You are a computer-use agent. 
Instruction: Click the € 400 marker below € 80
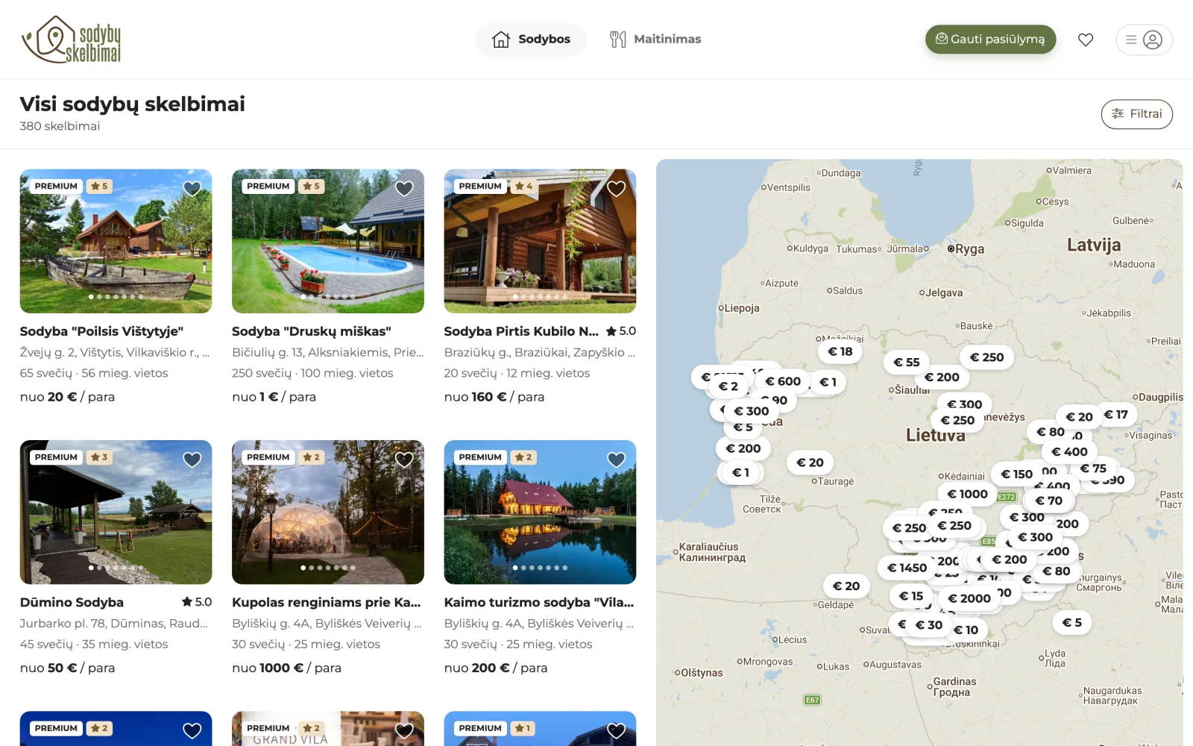[x=1069, y=451]
